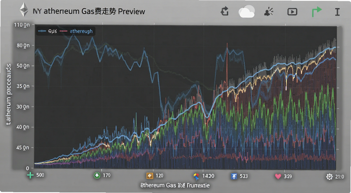The width and height of the screenshot is (351, 193).
Task: Click the multicolor icon beside 1420
Action: [196, 176]
